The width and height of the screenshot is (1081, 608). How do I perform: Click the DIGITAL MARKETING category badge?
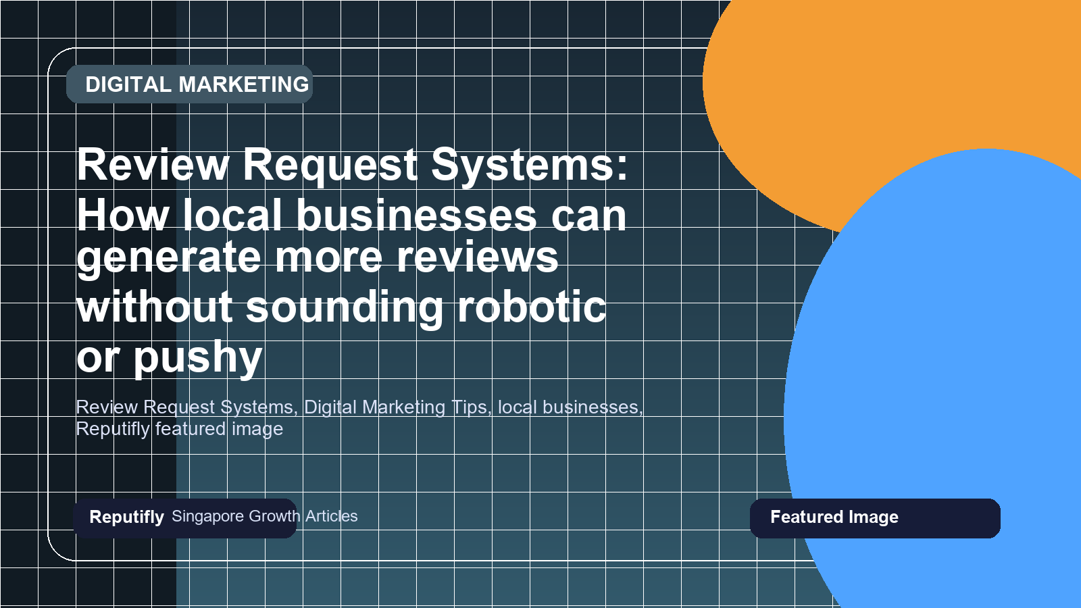click(189, 84)
